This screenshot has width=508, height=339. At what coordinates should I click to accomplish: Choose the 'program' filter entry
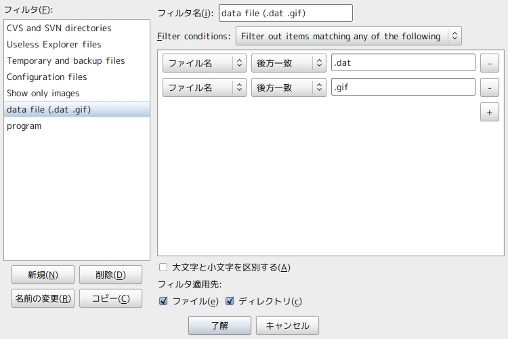(x=24, y=126)
